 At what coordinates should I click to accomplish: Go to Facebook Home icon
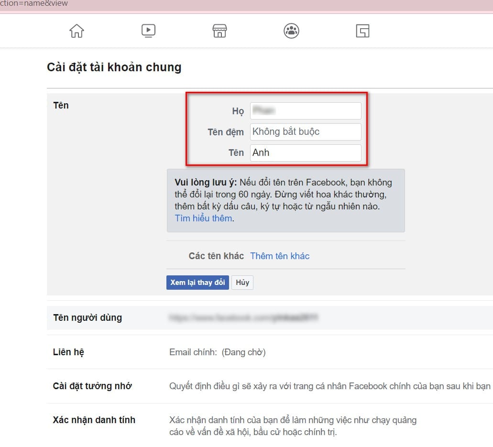(x=77, y=31)
